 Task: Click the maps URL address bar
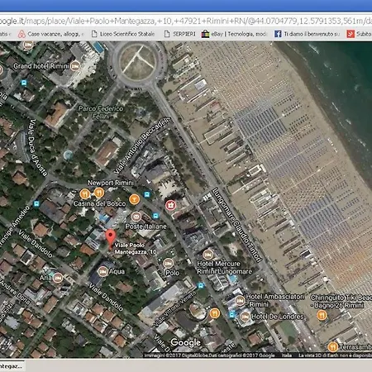(x=186, y=21)
